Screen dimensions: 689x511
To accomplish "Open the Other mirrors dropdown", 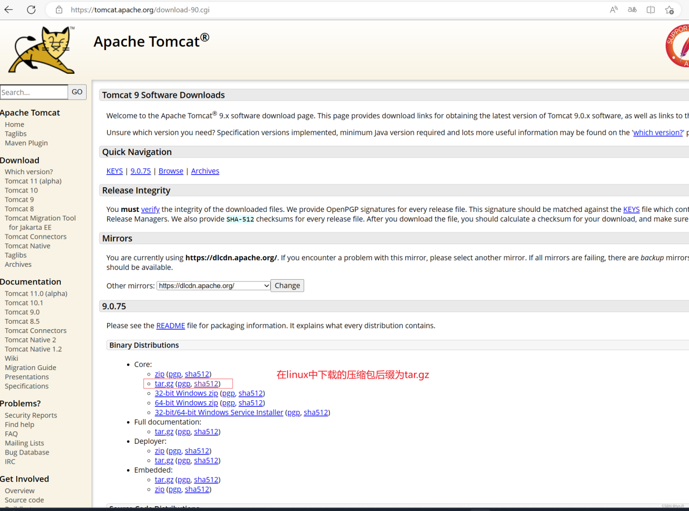I will tap(213, 286).
